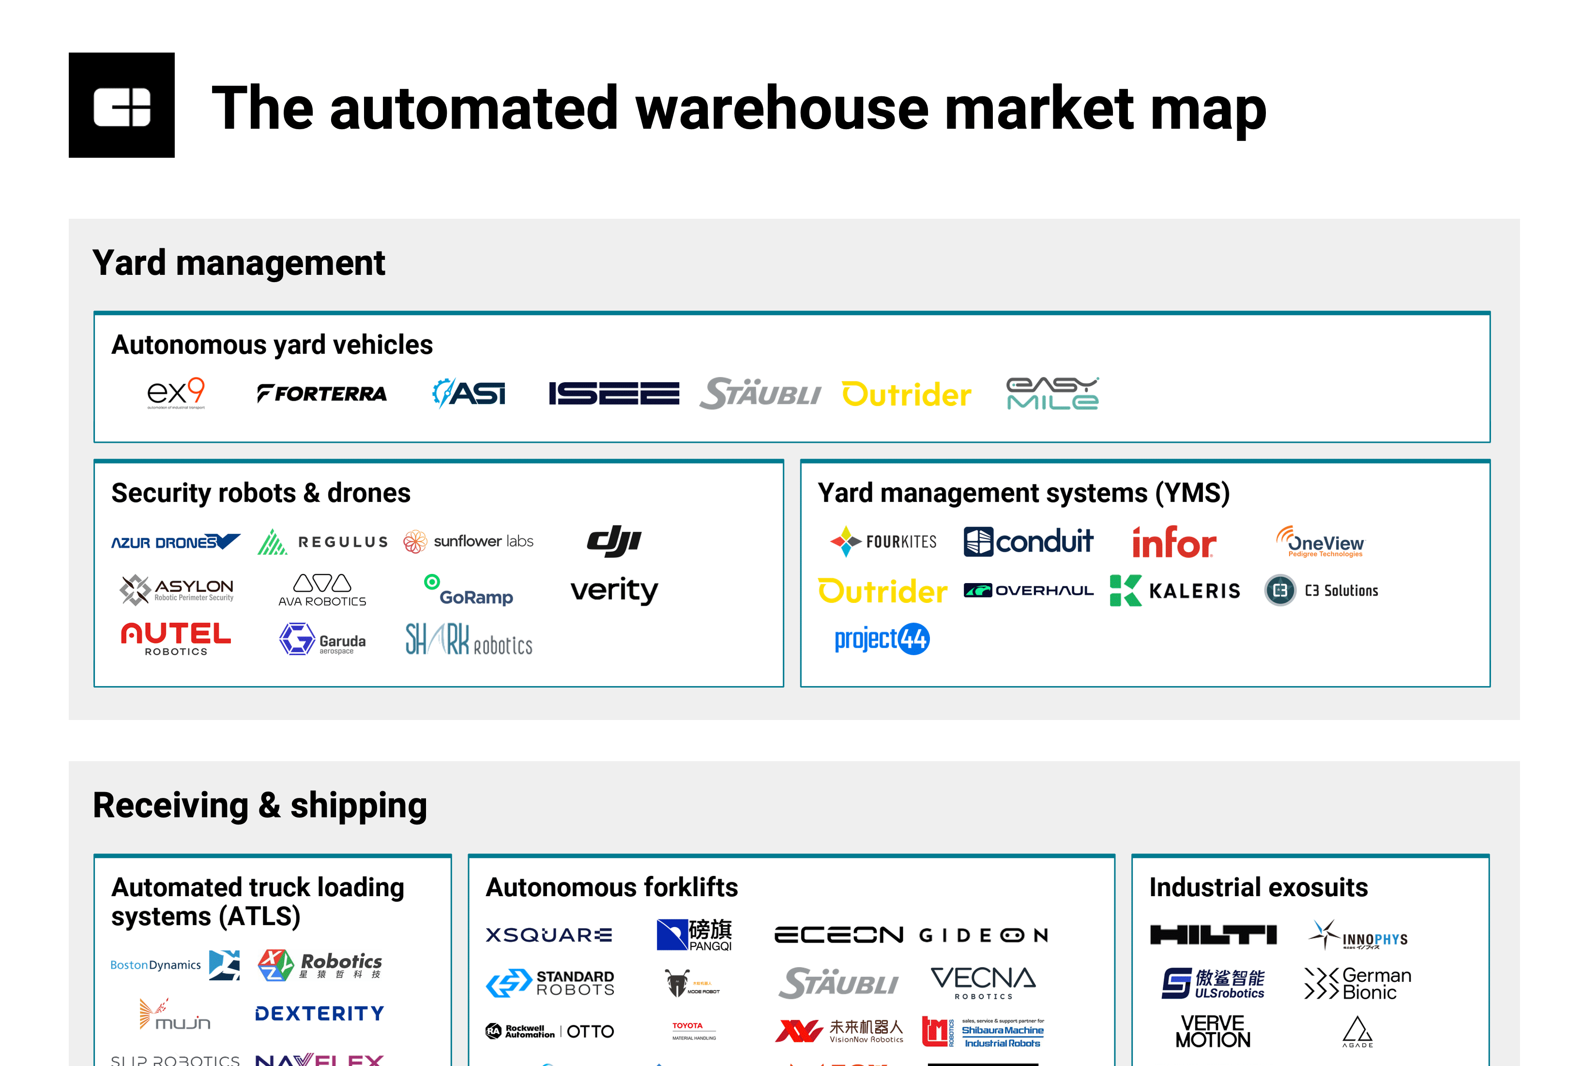Screen dimensions: 1582x1066
Task: Click the "Yard management systems (YMS)" heading
Action: (x=1024, y=493)
